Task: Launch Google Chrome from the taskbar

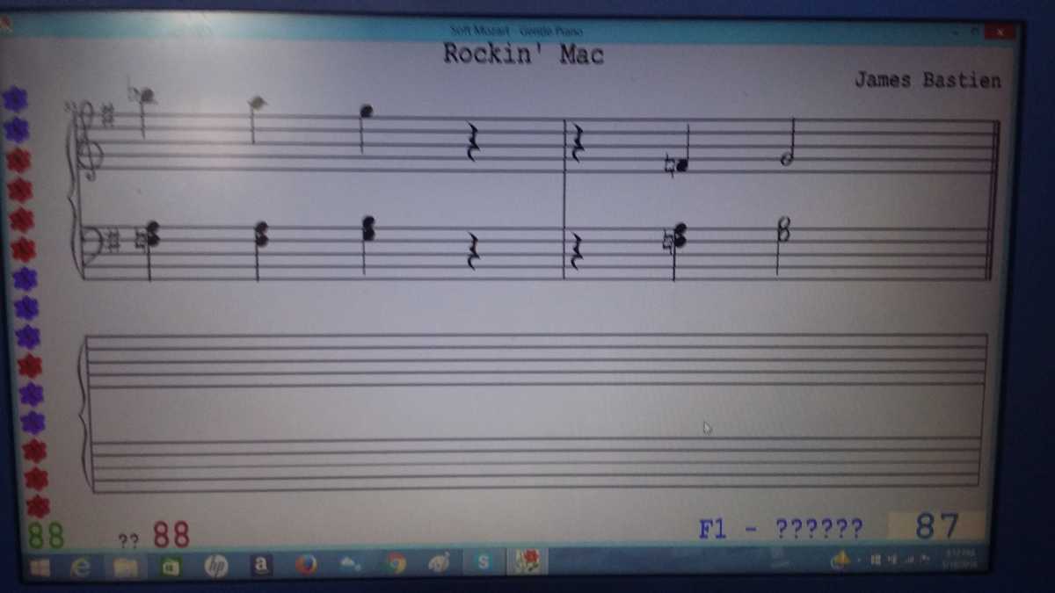Action: (x=397, y=564)
